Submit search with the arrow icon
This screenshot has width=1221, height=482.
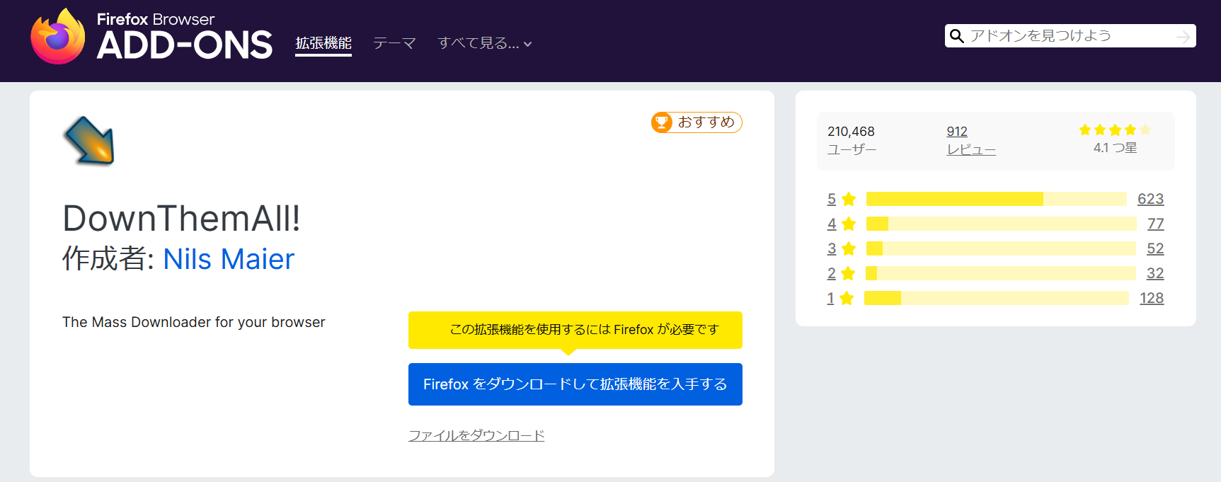point(1183,36)
